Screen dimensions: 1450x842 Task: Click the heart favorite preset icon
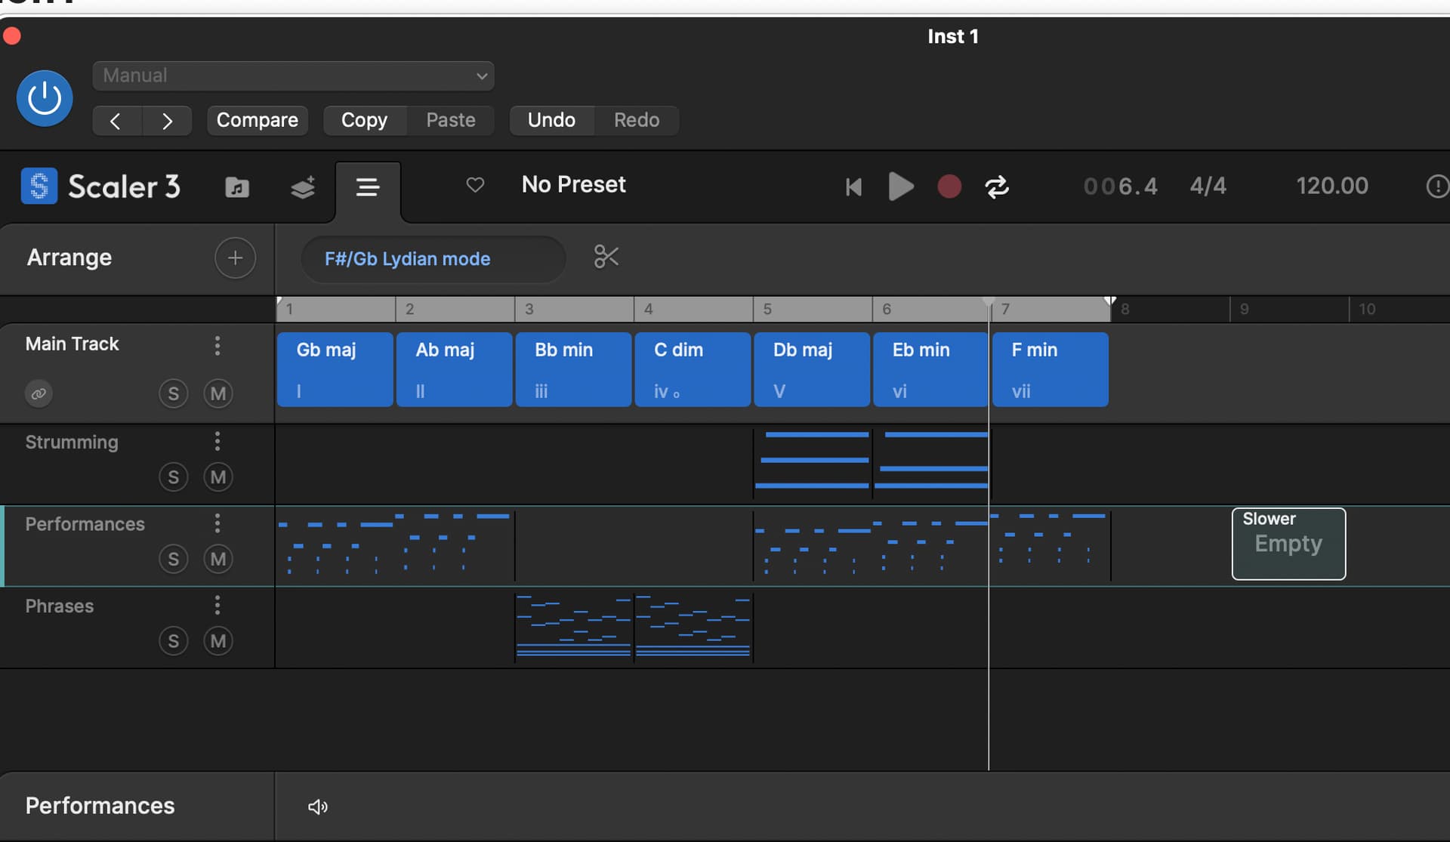(x=475, y=184)
